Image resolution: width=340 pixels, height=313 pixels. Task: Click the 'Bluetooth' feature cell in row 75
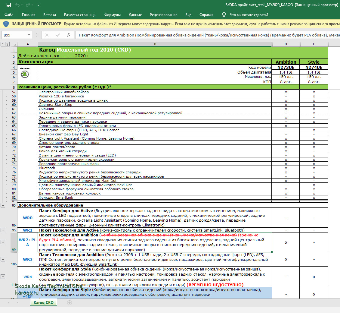[155, 168]
